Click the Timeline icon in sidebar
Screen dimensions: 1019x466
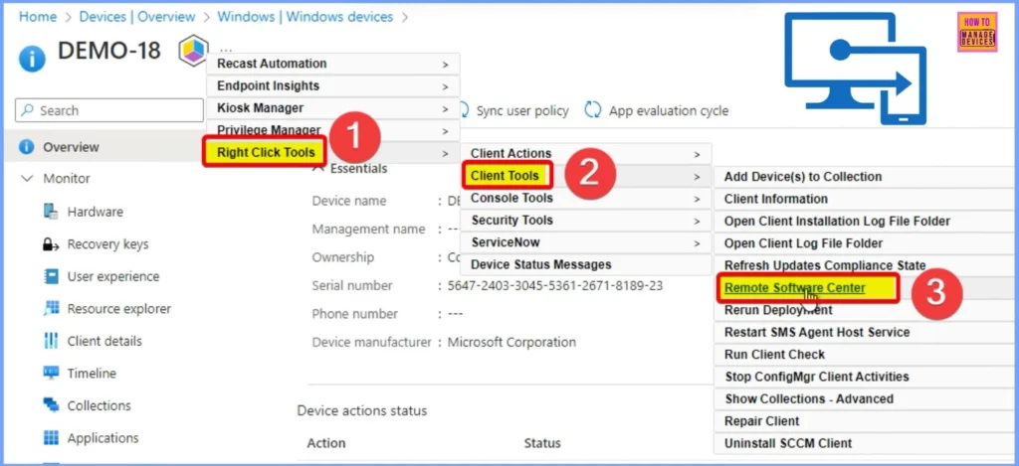[x=51, y=374]
